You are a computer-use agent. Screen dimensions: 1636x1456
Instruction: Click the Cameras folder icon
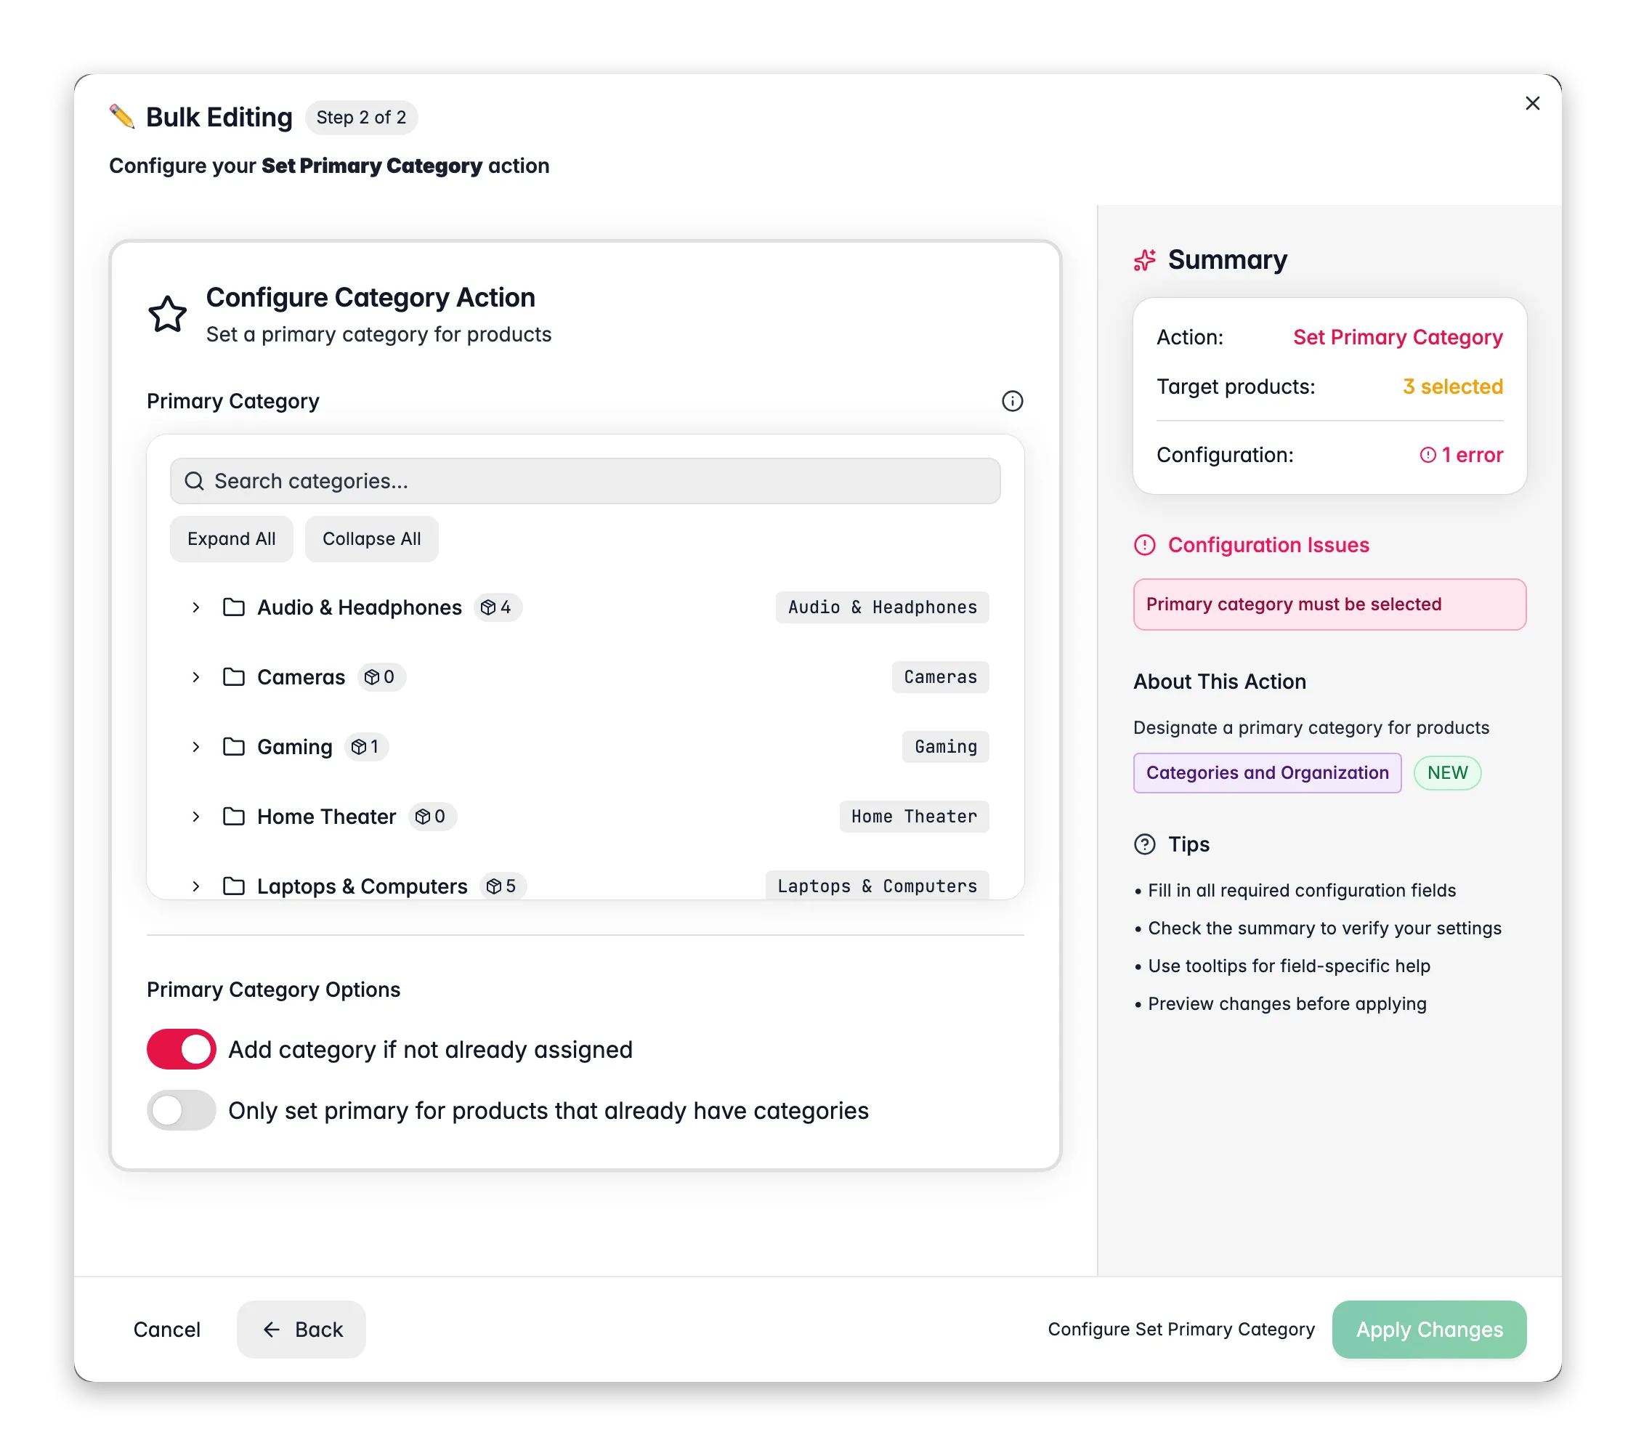pyautogui.click(x=234, y=677)
